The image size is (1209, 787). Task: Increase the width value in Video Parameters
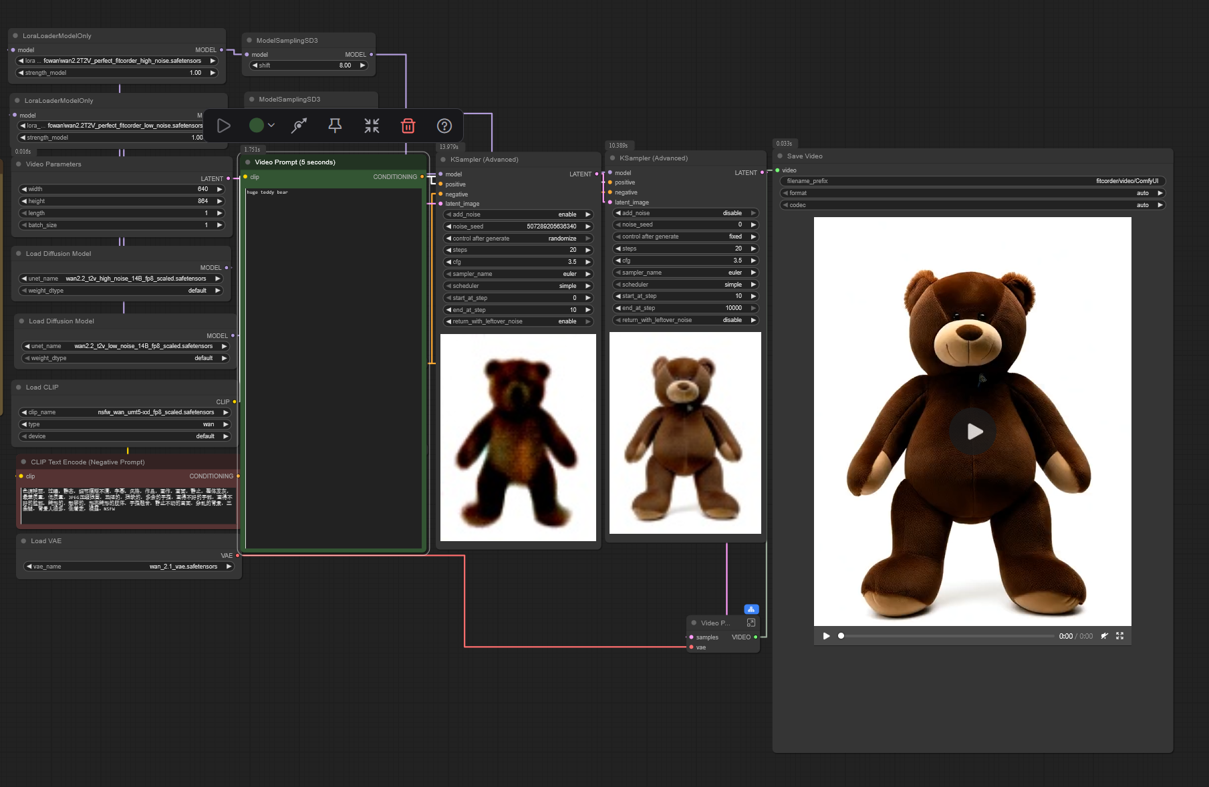coord(219,189)
